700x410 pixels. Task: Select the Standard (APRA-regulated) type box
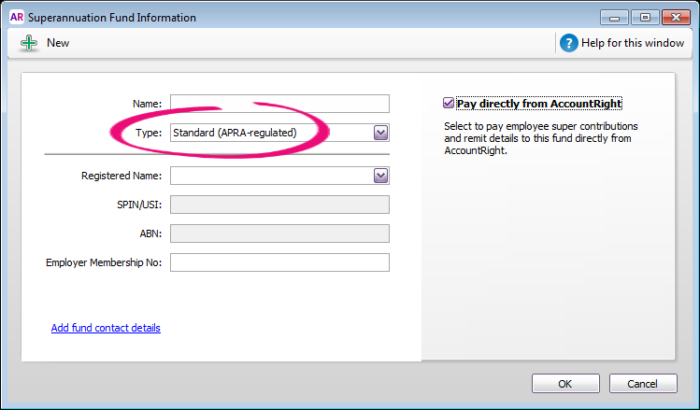tap(271, 133)
